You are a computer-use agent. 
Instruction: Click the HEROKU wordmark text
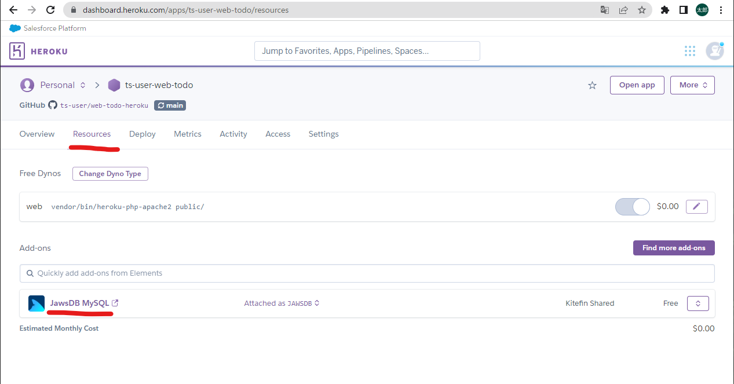pyautogui.click(x=49, y=51)
